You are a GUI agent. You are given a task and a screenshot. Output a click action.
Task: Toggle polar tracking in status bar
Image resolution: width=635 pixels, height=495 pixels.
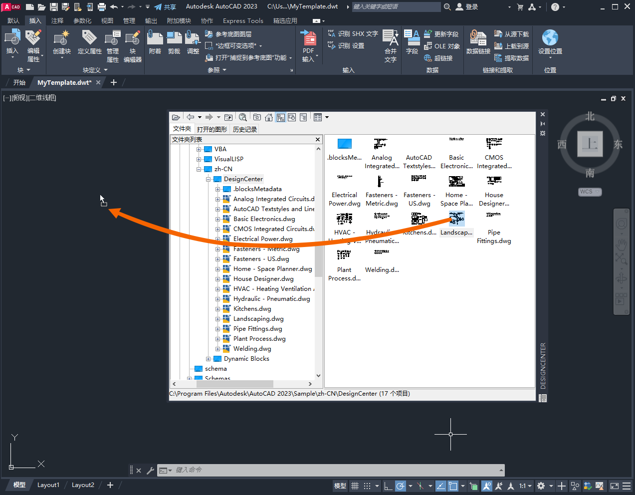pyautogui.click(x=401, y=486)
